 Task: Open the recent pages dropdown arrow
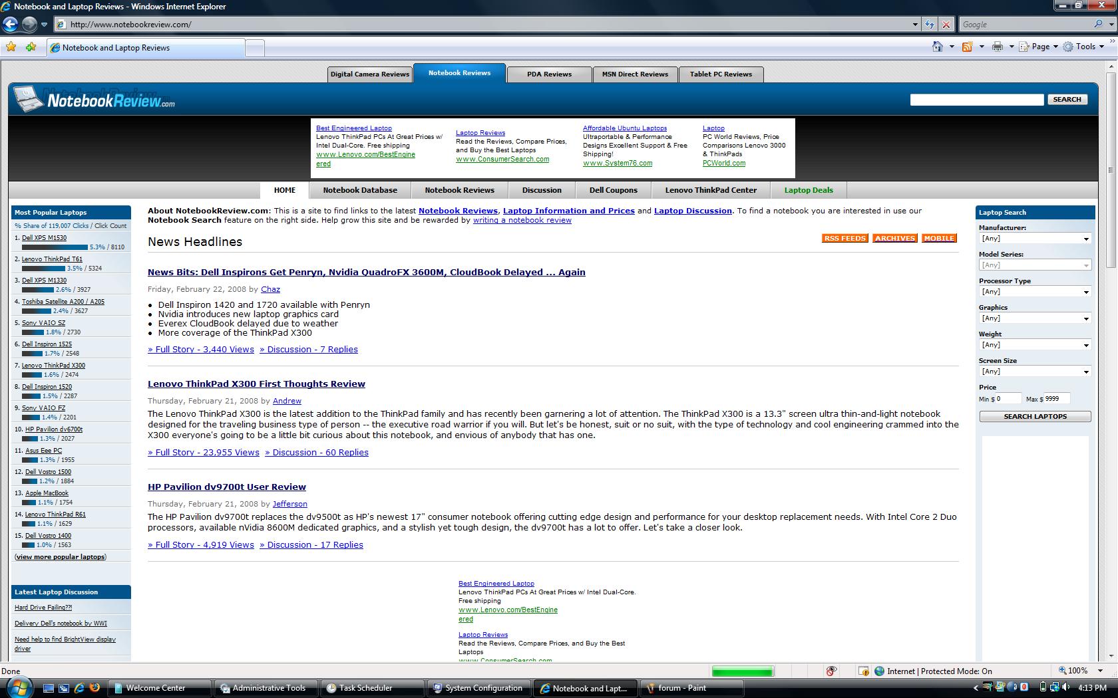44,25
